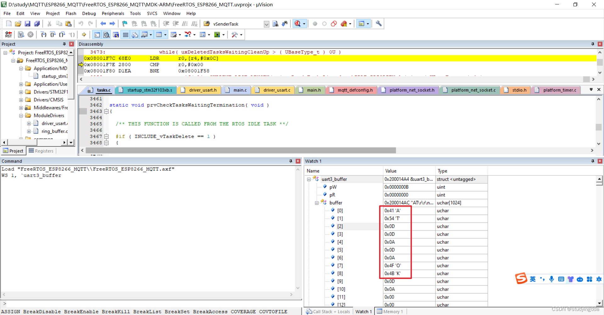This screenshot has width=604, height=315.
Task: Open the Serial Windows dropdown arrow
Action: click(x=180, y=35)
